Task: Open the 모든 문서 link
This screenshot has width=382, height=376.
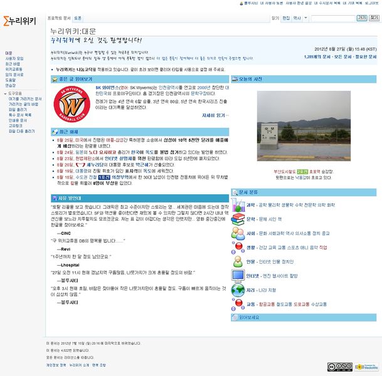Action: click(x=342, y=56)
